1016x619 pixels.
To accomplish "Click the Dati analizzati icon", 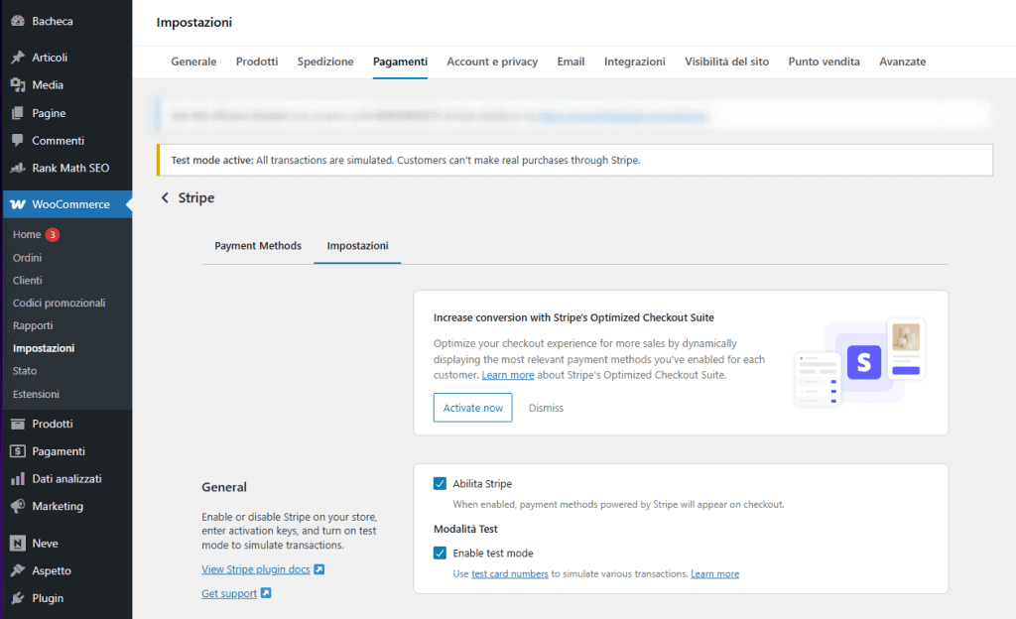I will [15, 478].
